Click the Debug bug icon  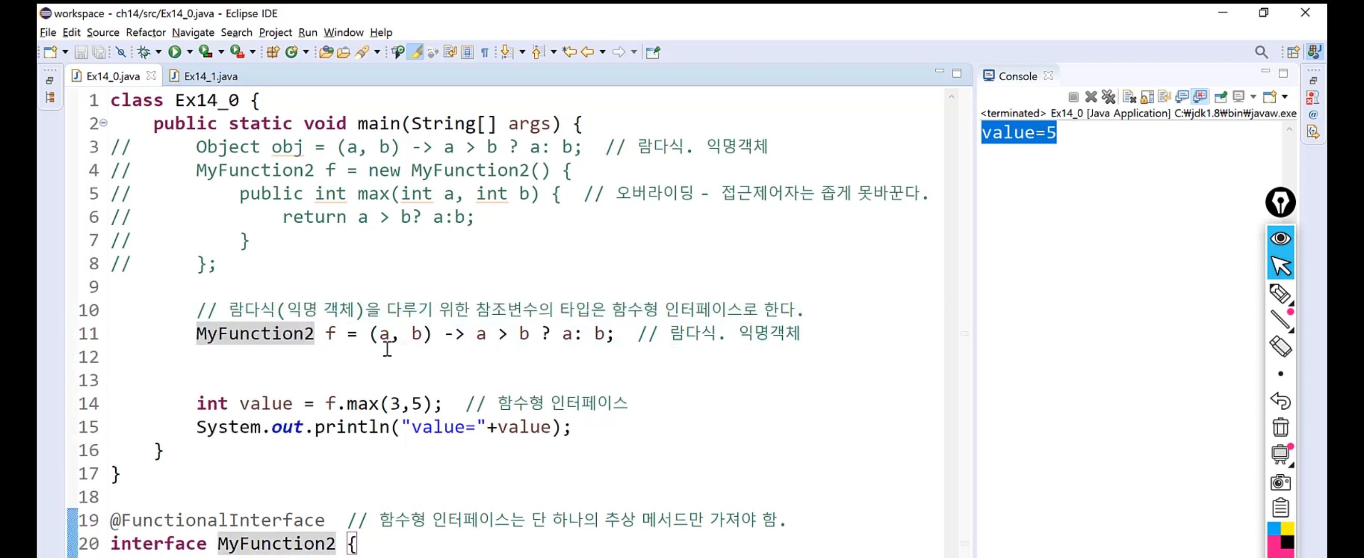[144, 52]
